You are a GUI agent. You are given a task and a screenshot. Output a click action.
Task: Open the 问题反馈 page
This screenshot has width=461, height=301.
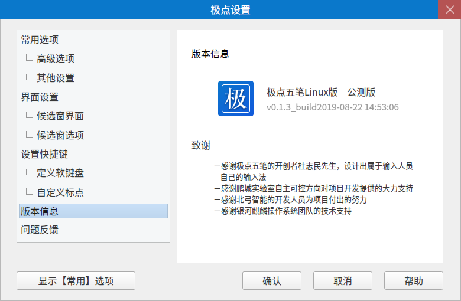tap(40, 230)
